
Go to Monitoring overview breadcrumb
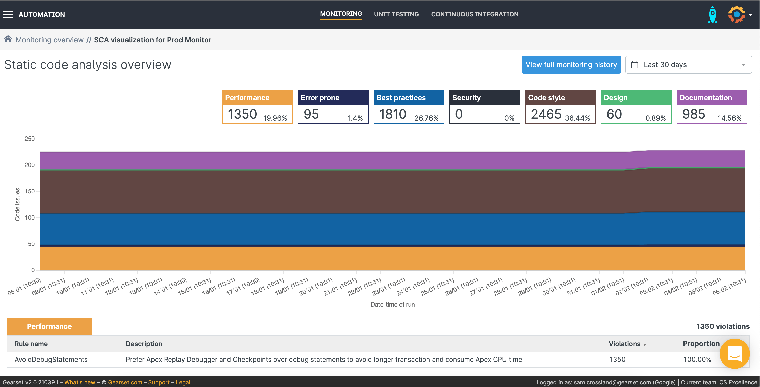[x=49, y=40]
